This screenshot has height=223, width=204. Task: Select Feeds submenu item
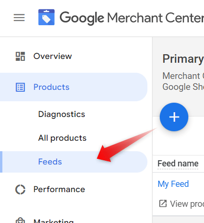[74, 162]
